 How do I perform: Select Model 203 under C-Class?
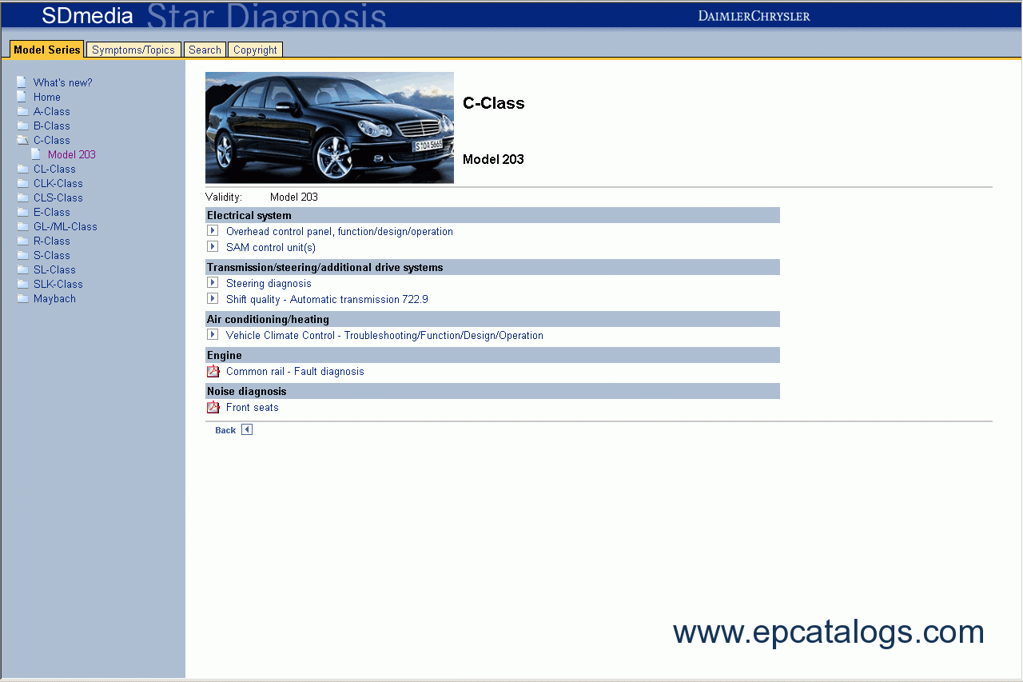pos(72,154)
